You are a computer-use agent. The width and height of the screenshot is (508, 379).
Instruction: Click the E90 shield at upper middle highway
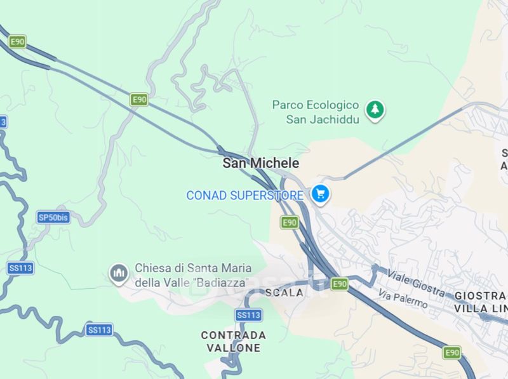click(x=139, y=100)
